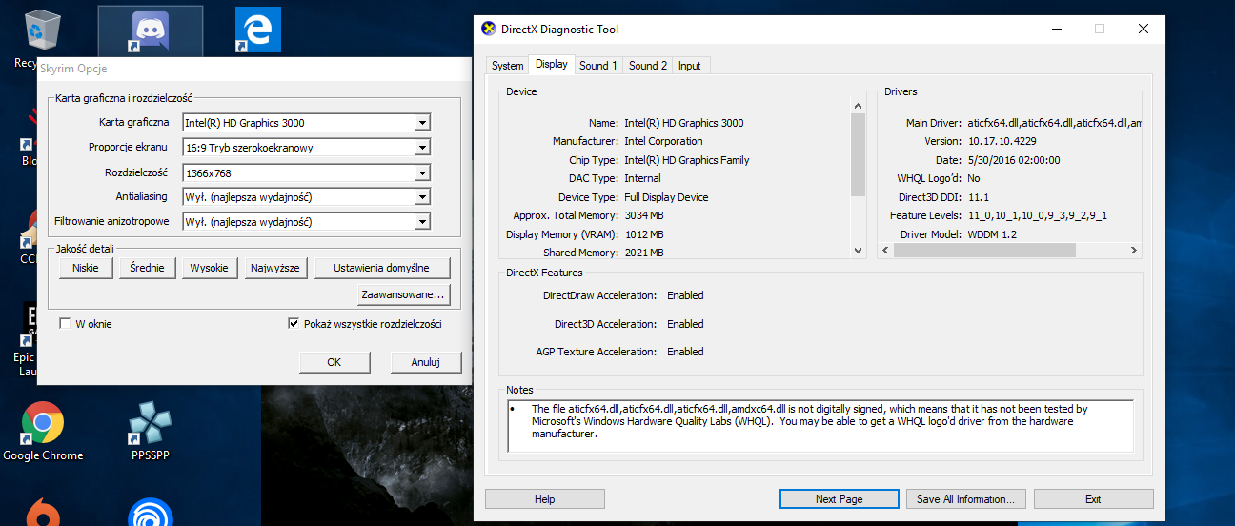
Task: Set detail quality to Wysokie
Action: coord(210,268)
